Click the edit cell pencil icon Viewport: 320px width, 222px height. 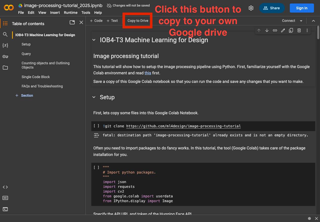(x=283, y=30)
